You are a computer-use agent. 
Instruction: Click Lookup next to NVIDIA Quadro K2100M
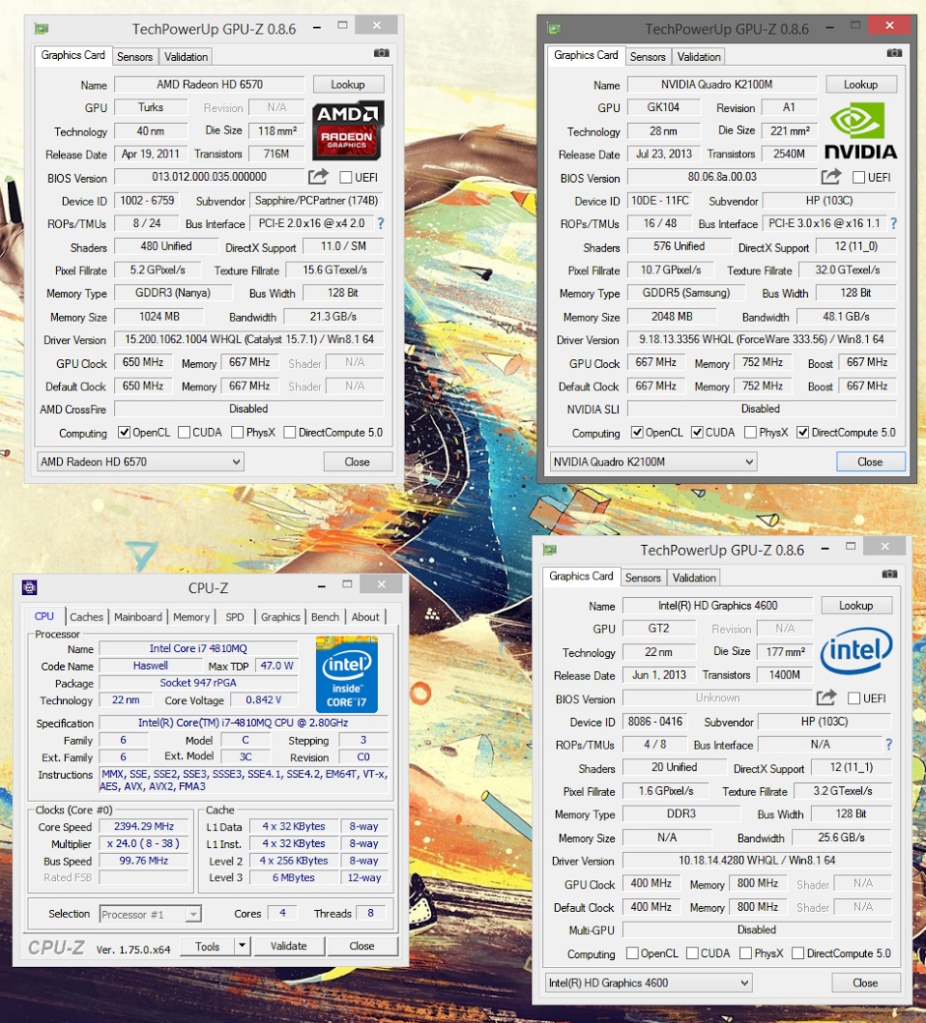[x=860, y=85]
